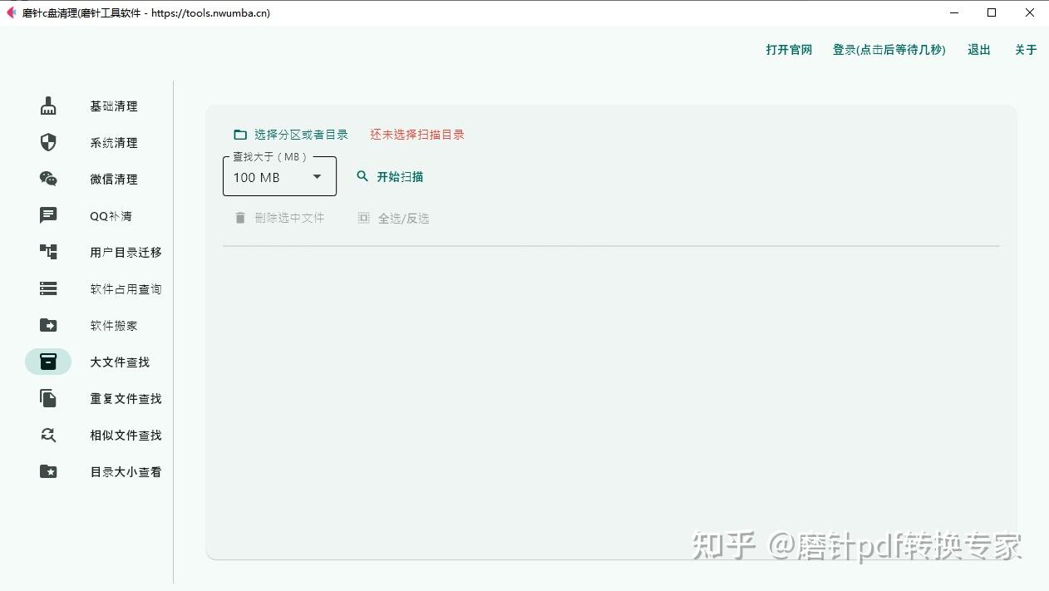Expand the 查找大于(MB) combo box arrow
The image size is (1049, 591).
[x=317, y=176]
